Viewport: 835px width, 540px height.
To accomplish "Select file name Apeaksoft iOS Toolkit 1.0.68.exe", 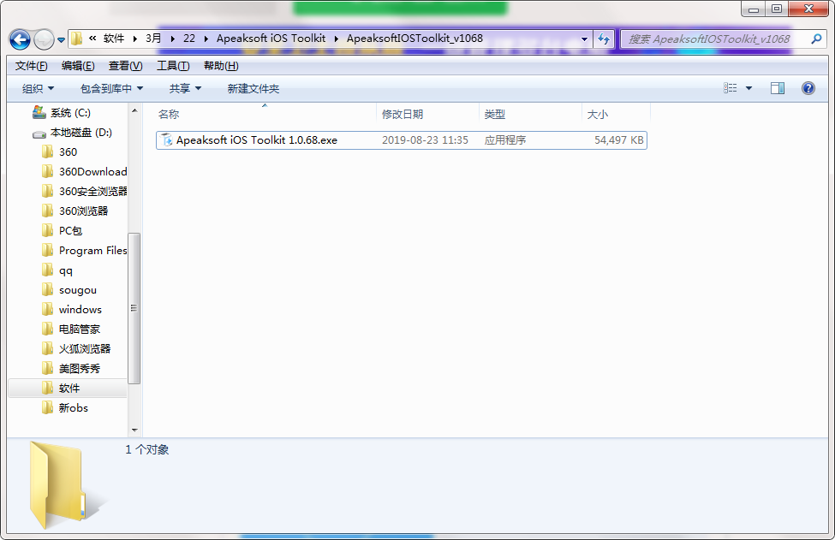I will coord(257,140).
